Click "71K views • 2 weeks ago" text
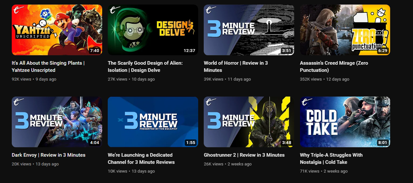 point(324,171)
